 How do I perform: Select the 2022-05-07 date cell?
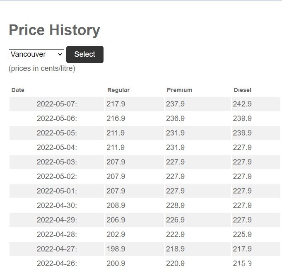[x=57, y=104]
